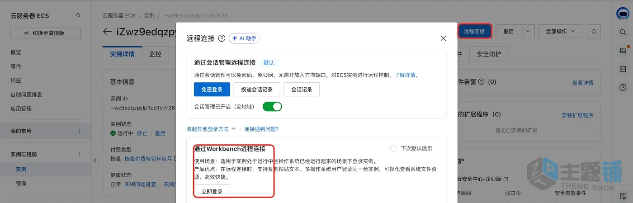Open the checklist icon in right toolbar
633x203 pixels.
click(623, 69)
